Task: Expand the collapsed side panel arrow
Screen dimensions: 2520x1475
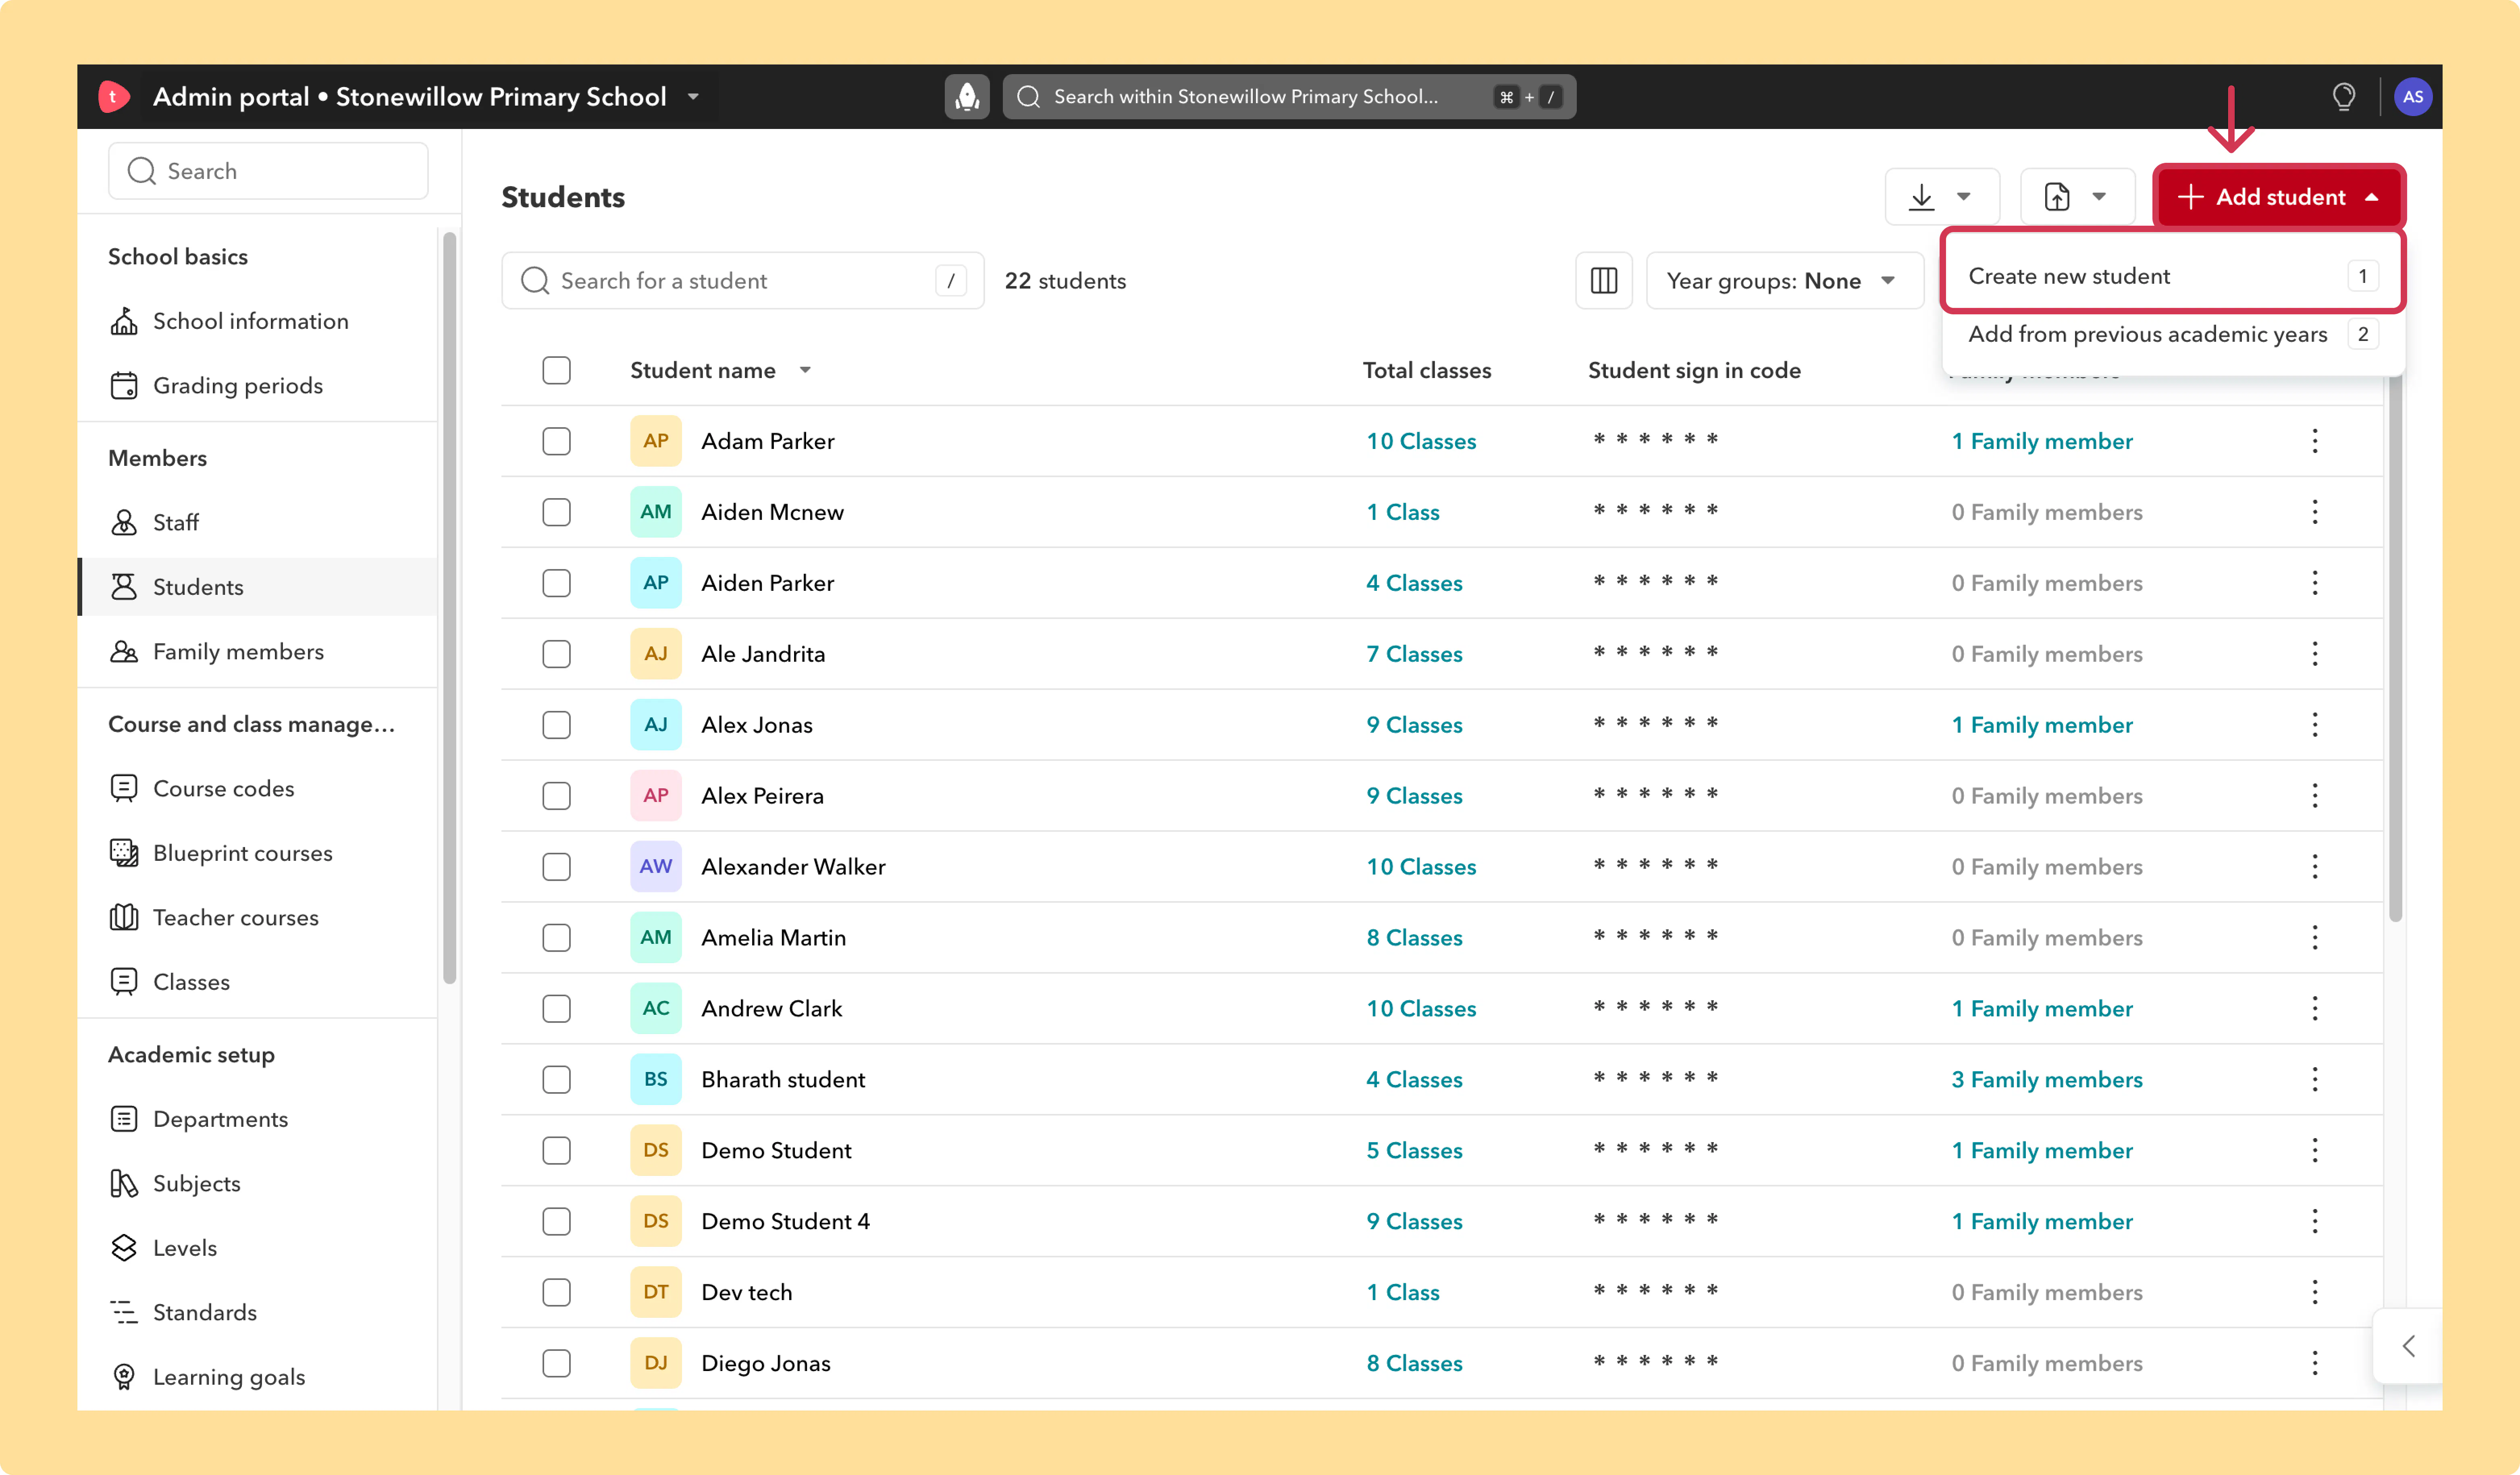Action: (2408, 1346)
